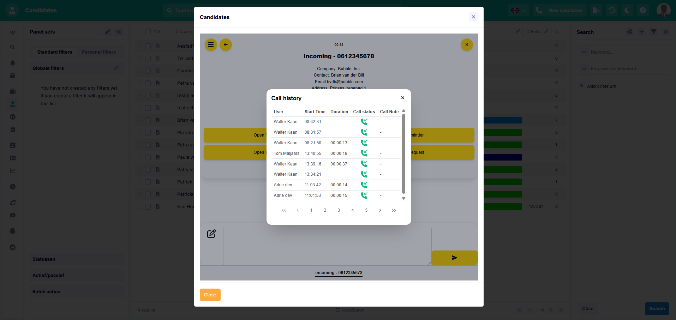Click into the call note text area
The width and height of the screenshot is (676, 320).
327,246
